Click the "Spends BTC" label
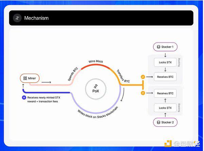Viewport: 204px width, 151px height. click(x=73, y=74)
